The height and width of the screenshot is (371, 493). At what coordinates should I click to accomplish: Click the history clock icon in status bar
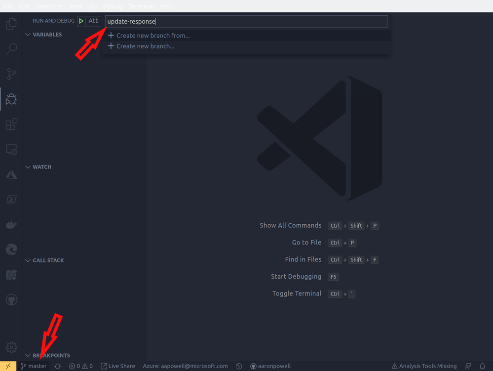tap(239, 366)
